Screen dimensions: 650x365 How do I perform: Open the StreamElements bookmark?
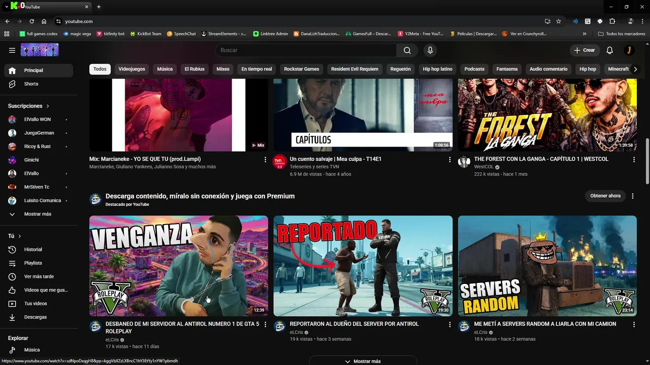[x=223, y=34]
